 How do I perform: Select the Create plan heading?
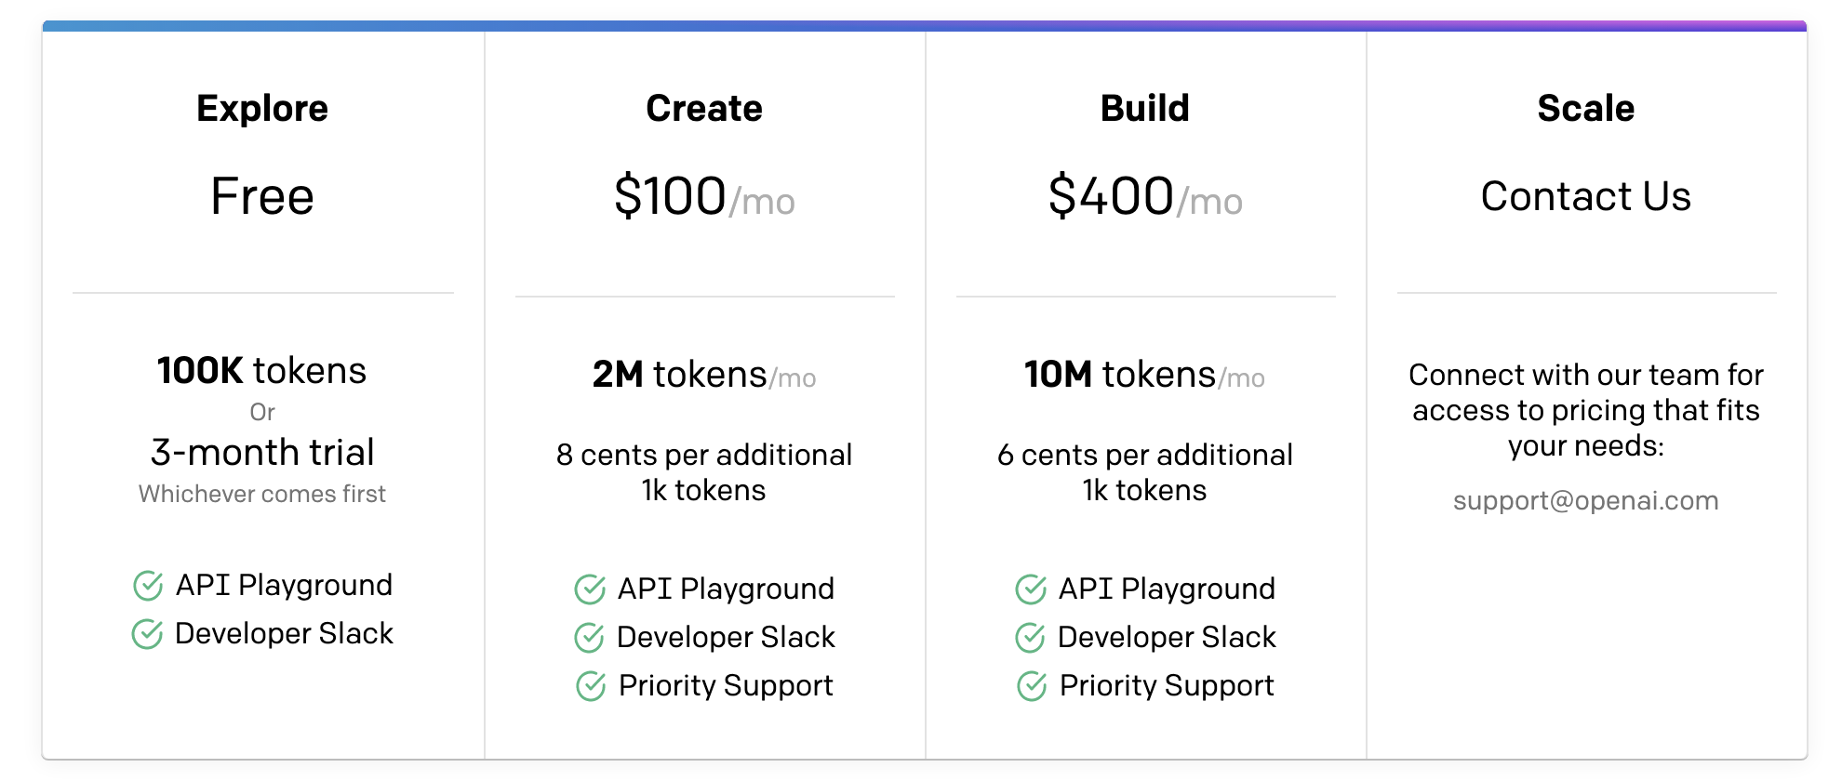(x=704, y=109)
